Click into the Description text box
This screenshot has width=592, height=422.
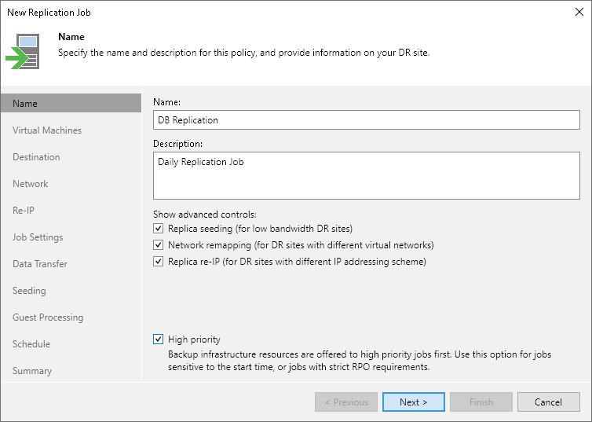[367, 175]
